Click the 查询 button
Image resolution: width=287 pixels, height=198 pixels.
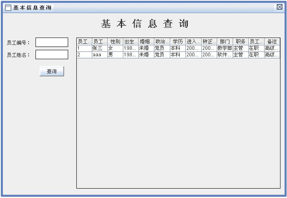[52, 71]
